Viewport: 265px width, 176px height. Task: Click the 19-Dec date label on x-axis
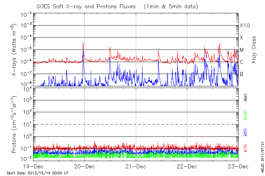pos(33,166)
